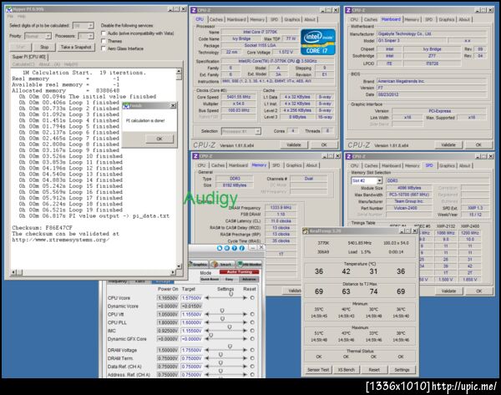Decrease IMC voltage with its left arrow

point(207,331)
